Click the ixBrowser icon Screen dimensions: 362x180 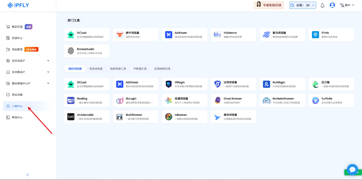[x=169, y=117]
